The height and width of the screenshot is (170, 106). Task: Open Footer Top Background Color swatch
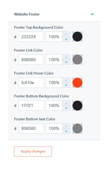tap(77, 37)
